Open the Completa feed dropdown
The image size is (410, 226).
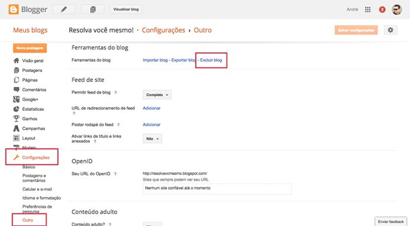157,95
